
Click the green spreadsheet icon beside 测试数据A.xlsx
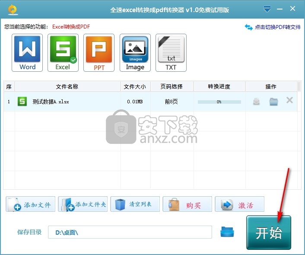point(22,102)
